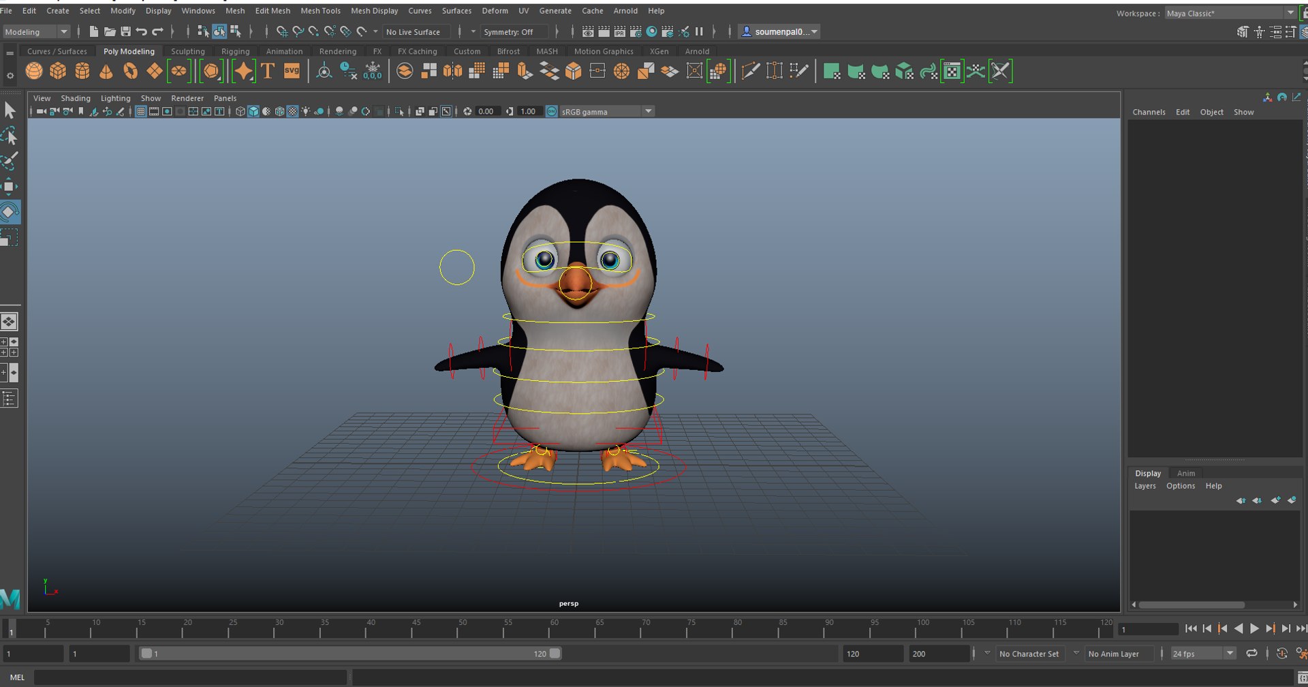Toggle wireframe on shaded in viewport toolbar
1308x687 pixels.
coord(279,111)
